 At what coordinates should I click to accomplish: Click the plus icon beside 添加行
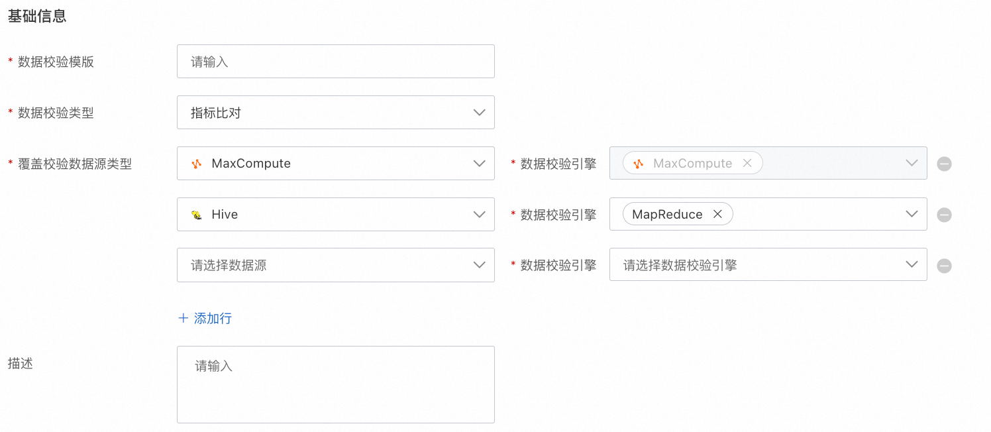tap(183, 318)
